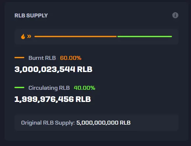
Task: Click the Original RLB Supply box
Action: click(96, 123)
